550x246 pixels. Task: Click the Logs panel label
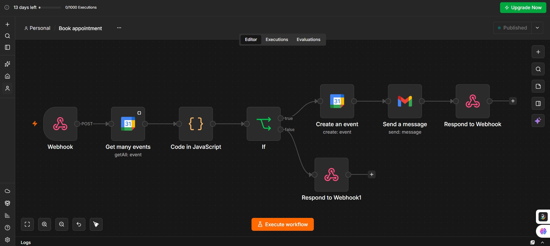pyautogui.click(x=26, y=243)
